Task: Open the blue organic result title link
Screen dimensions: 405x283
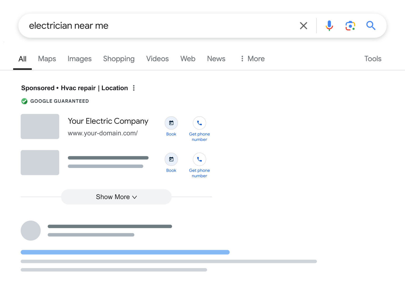Action: 125,252
